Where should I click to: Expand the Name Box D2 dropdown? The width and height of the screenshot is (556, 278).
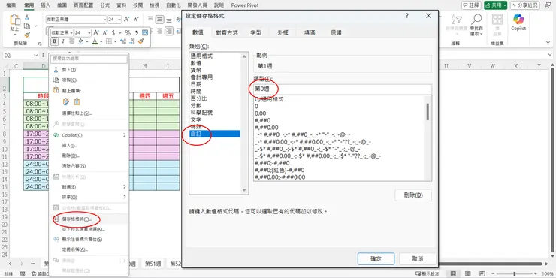pyautogui.click(x=36, y=56)
